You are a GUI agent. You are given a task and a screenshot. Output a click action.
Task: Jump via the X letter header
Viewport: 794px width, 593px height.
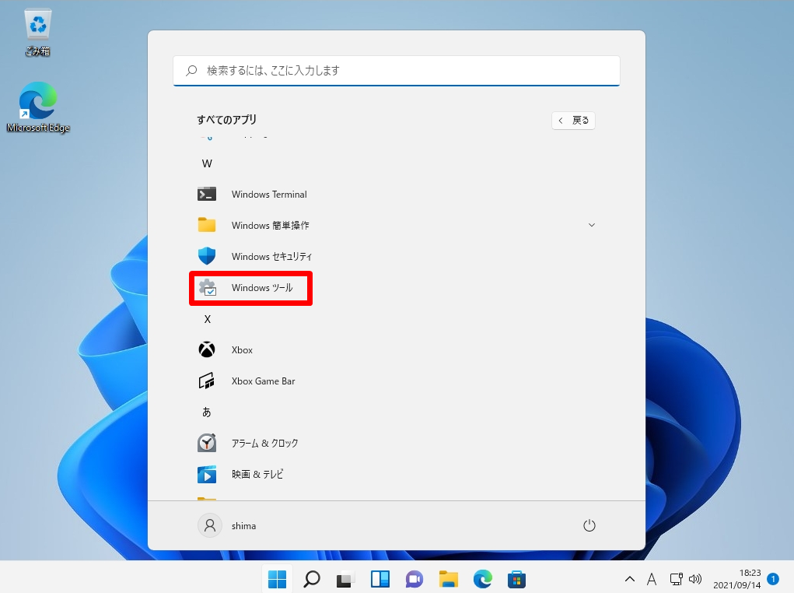pos(207,319)
